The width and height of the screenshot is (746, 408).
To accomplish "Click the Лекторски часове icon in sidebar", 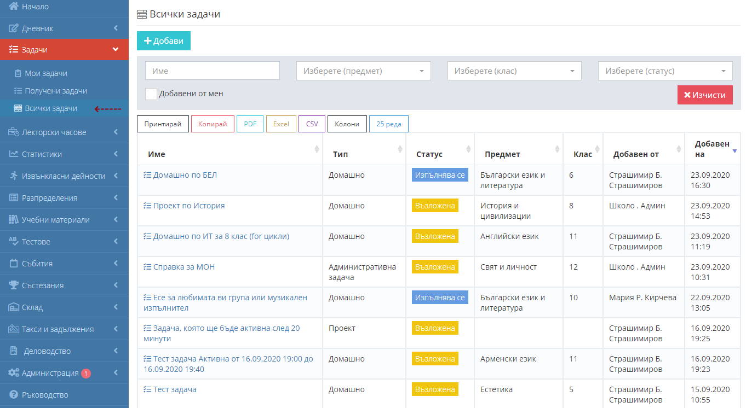I will tap(13, 132).
